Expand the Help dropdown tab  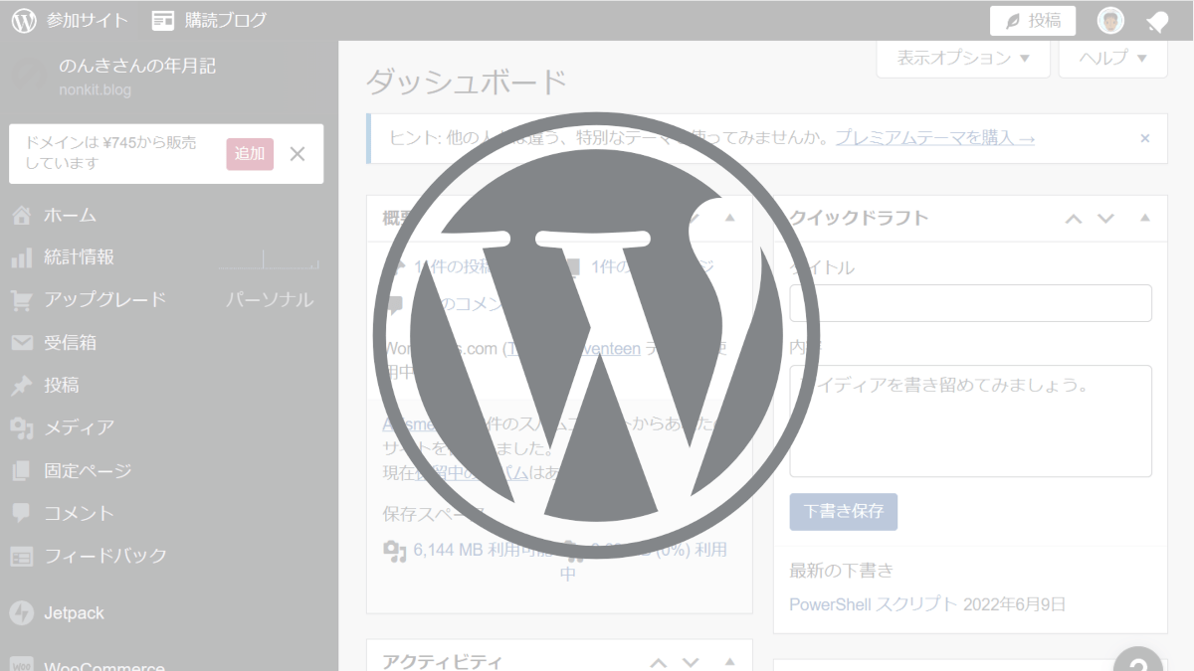click(1112, 58)
